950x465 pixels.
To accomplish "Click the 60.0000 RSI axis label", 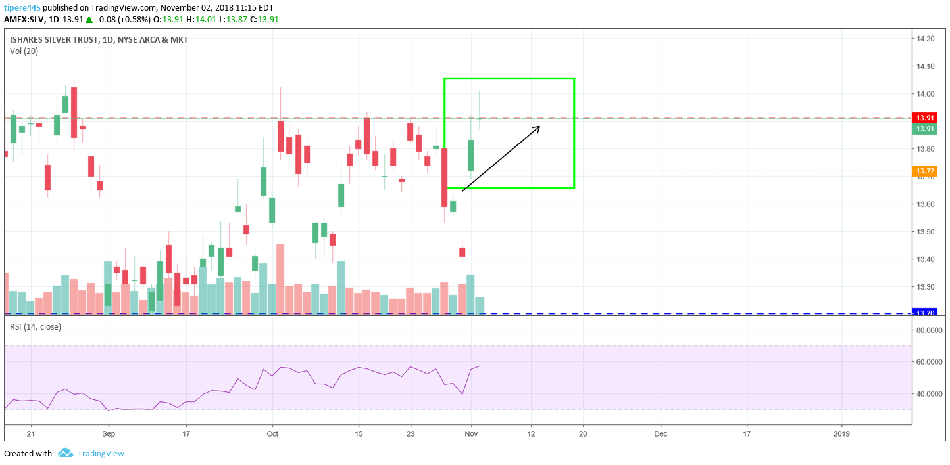I will pos(930,362).
